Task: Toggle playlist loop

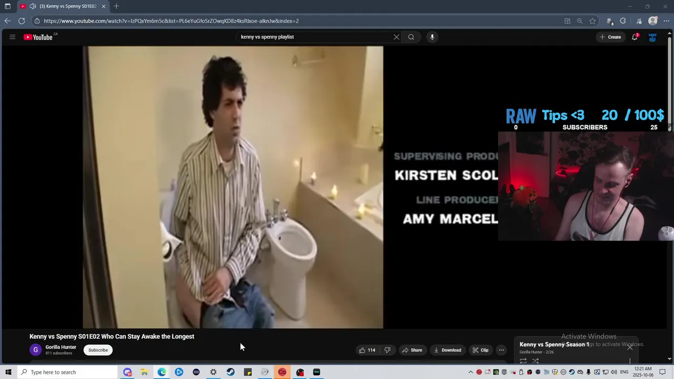Action: 523,361
